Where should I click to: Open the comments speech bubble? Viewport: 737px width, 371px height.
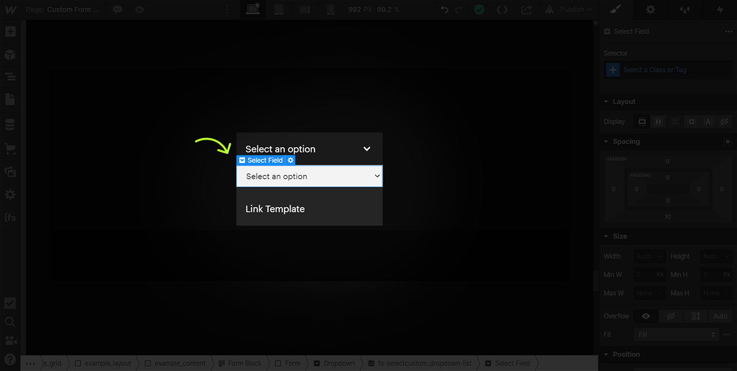point(118,9)
